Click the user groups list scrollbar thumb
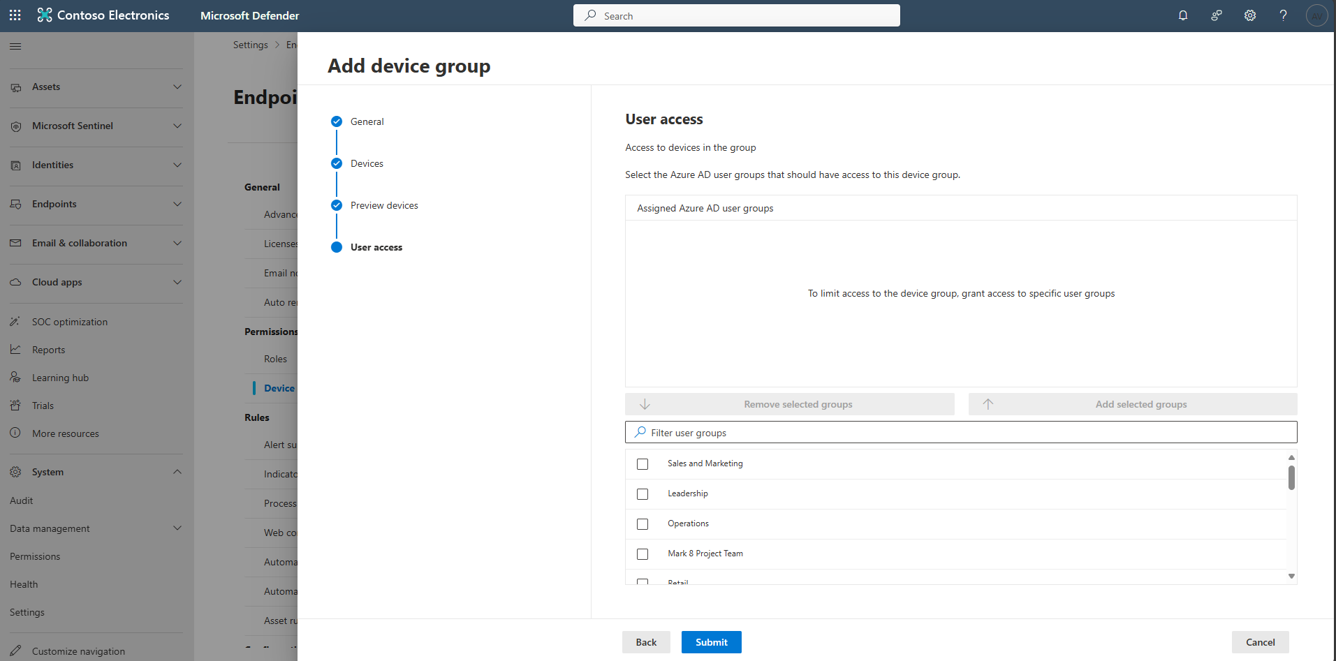This screenshot has height=661, width=1336. click(1291, 477)
